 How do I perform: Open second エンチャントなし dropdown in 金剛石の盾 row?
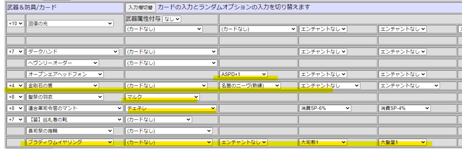pyautogui.click(x=409, y=85)
